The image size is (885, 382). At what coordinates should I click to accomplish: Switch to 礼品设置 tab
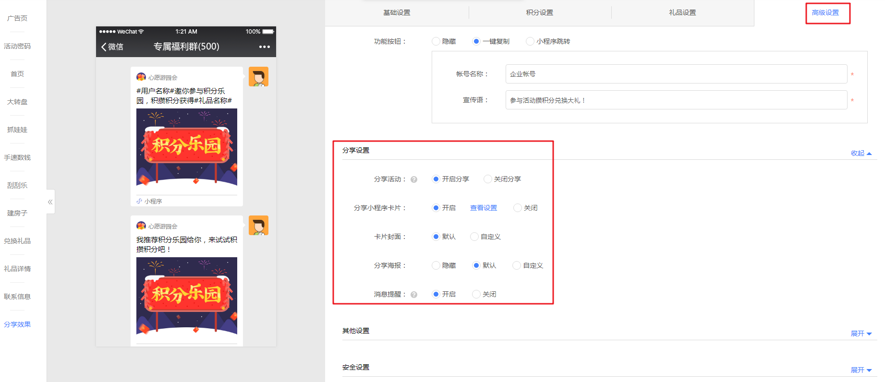click(x=682, y=12)
